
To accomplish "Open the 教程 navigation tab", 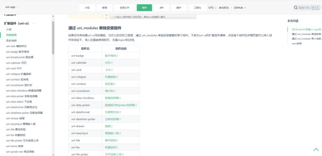I will pos(105,7).
